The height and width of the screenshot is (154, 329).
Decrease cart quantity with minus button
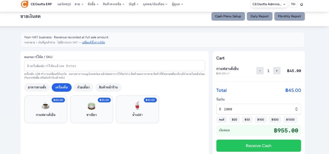point(260,71)
